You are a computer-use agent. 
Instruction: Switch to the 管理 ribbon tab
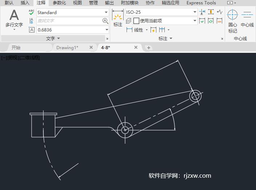(93, 3)
